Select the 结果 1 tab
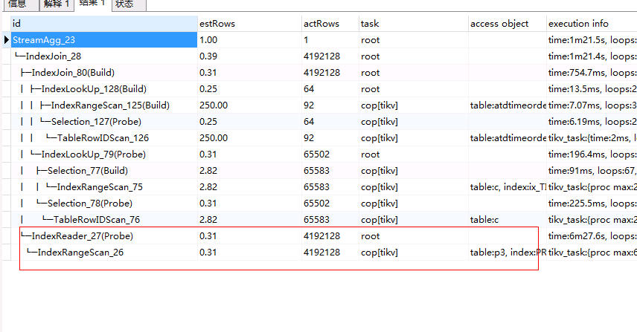Image resolution: width=637 pixels, height=332 pixels. click(x=92, y=4)
